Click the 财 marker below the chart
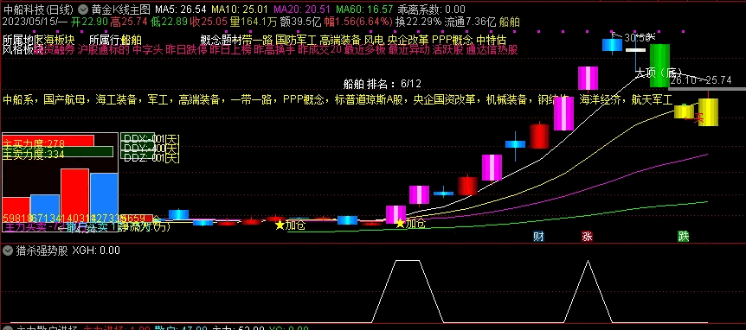Image resolution: width=746 pixels, height=330 pixels. pyautogui.click(x=538, y=236)
